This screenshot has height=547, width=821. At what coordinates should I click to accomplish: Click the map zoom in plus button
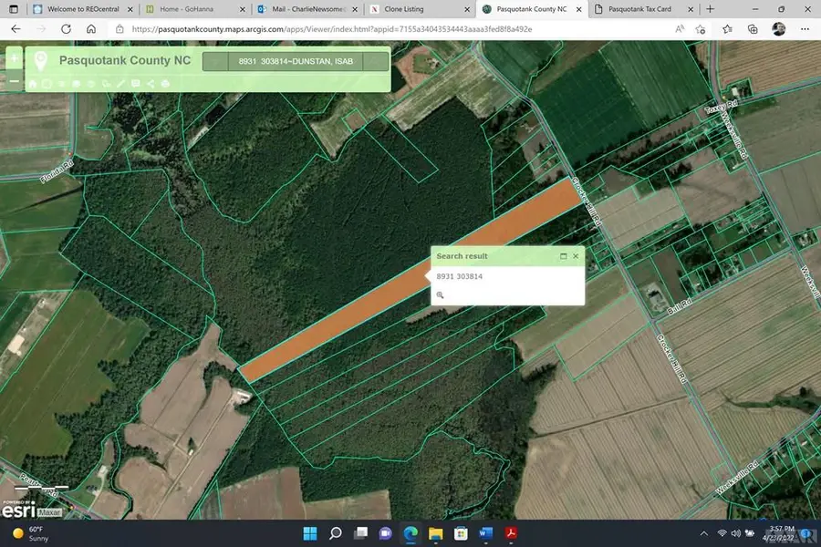coord(13,59)
